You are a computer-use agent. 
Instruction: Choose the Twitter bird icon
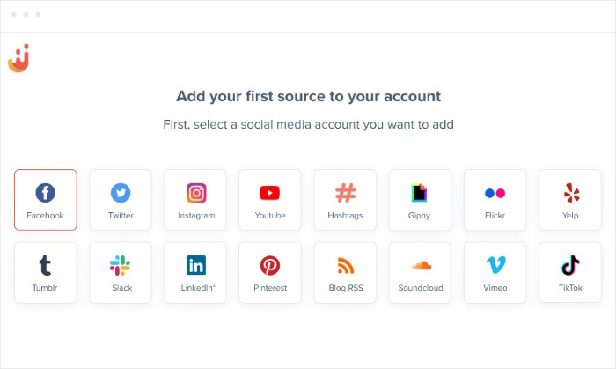pos(121,193)
